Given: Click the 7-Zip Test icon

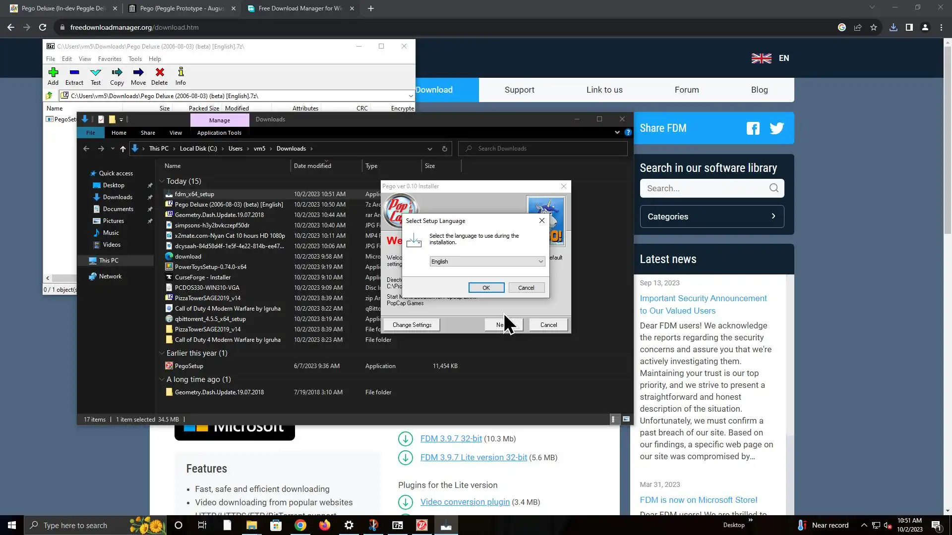Looking at the screenshot, I should [x=96, y=73].
